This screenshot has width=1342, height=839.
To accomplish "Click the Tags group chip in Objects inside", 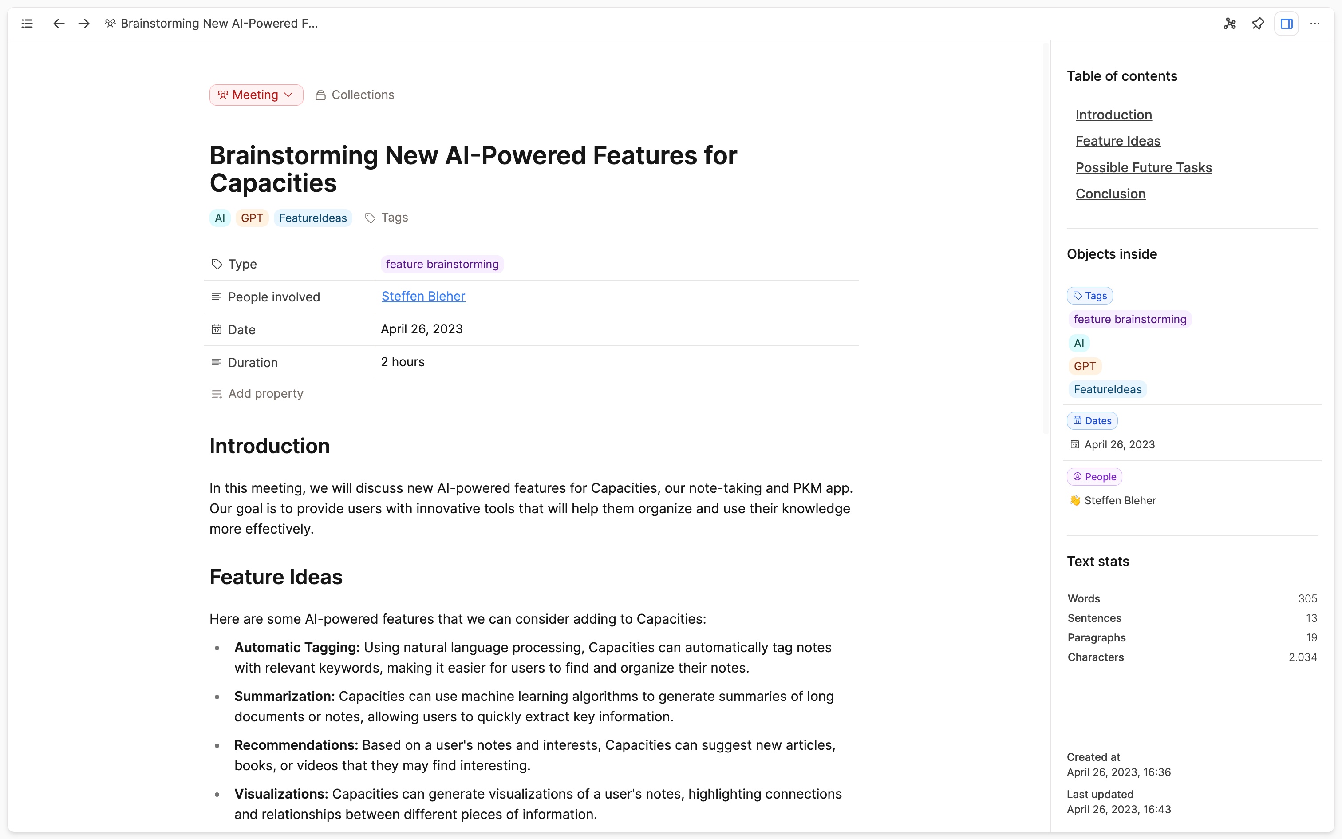I will pos(1089,296).
